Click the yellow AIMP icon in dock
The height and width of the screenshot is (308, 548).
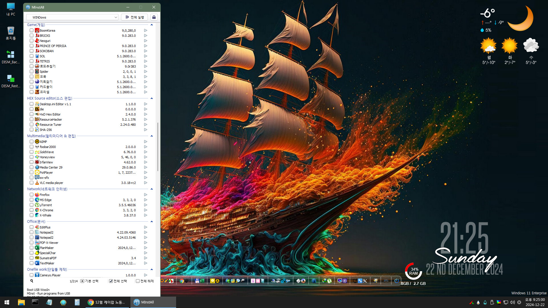(x=217, y=281)
